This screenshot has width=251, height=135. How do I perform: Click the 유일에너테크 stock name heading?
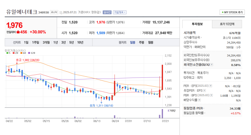(22, 12)
